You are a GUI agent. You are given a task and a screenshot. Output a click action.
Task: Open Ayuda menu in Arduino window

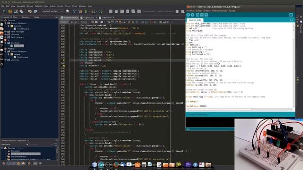(232, 10)
